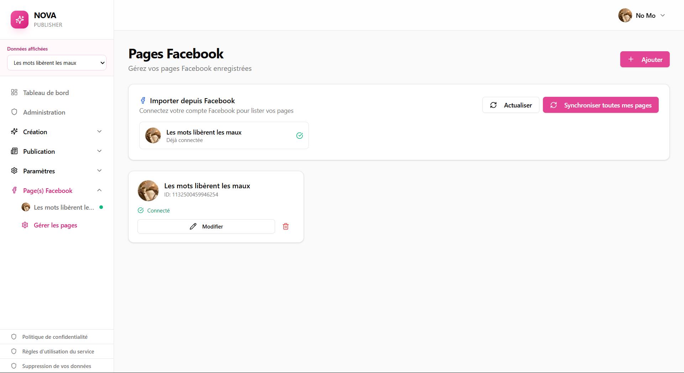The width and height of the screenshot is (684, 373).
Task: Click the shield icon by Politique de confidentialité
Action: click(x=14, y=337)
